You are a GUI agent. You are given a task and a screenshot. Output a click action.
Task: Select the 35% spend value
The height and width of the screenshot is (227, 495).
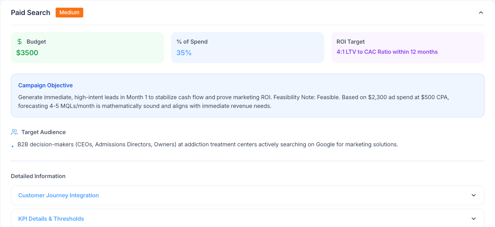pyautogui.click(x=184, y=52)
